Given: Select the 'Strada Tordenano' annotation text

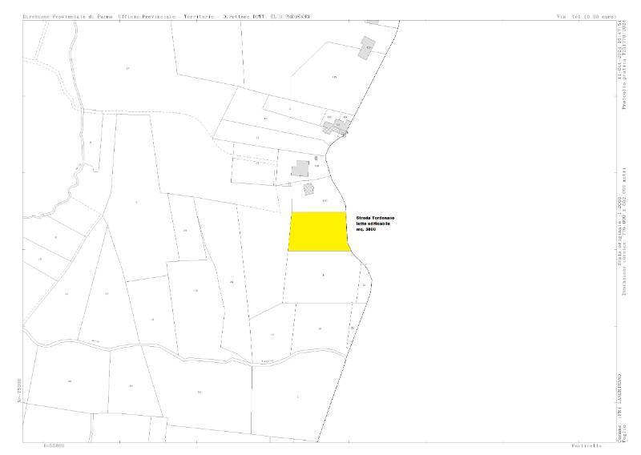Looking at the screenshot, I should coord(375,219).
